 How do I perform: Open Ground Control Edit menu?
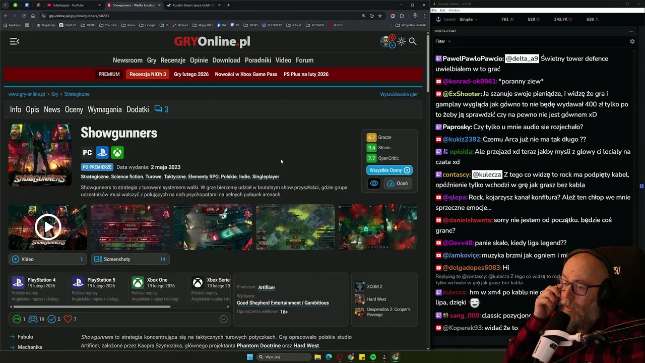(x=442, y=10)
